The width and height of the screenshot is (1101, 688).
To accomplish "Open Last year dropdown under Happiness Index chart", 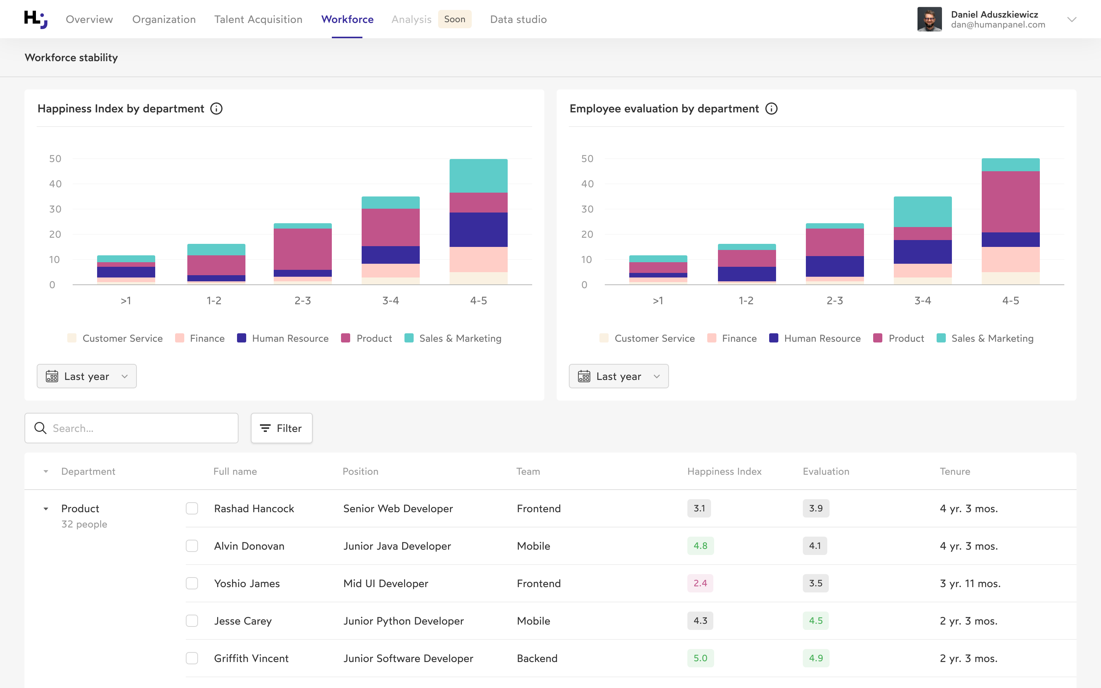I will (87, 376).
